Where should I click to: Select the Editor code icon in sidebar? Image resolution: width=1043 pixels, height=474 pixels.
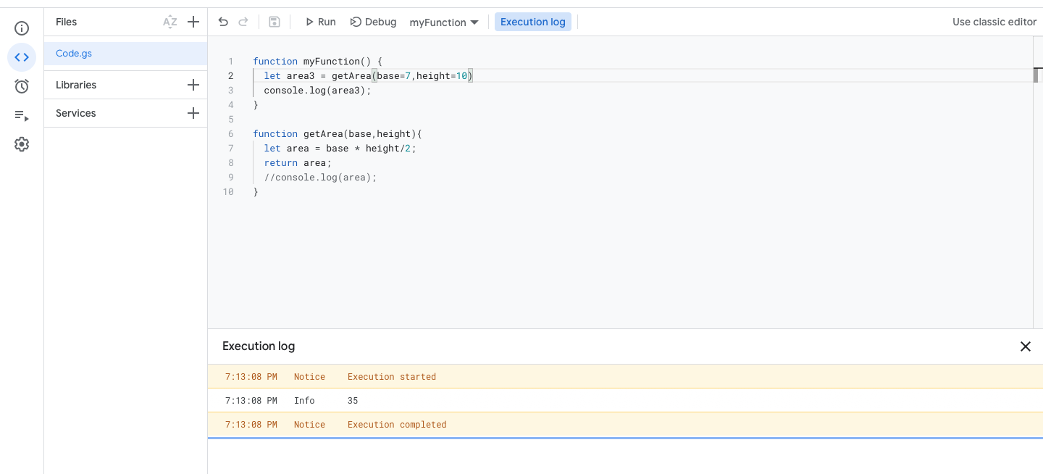click(x=22, y=57)
